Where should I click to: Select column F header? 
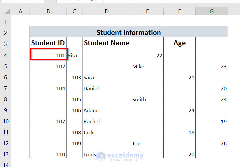pos(180,11)
